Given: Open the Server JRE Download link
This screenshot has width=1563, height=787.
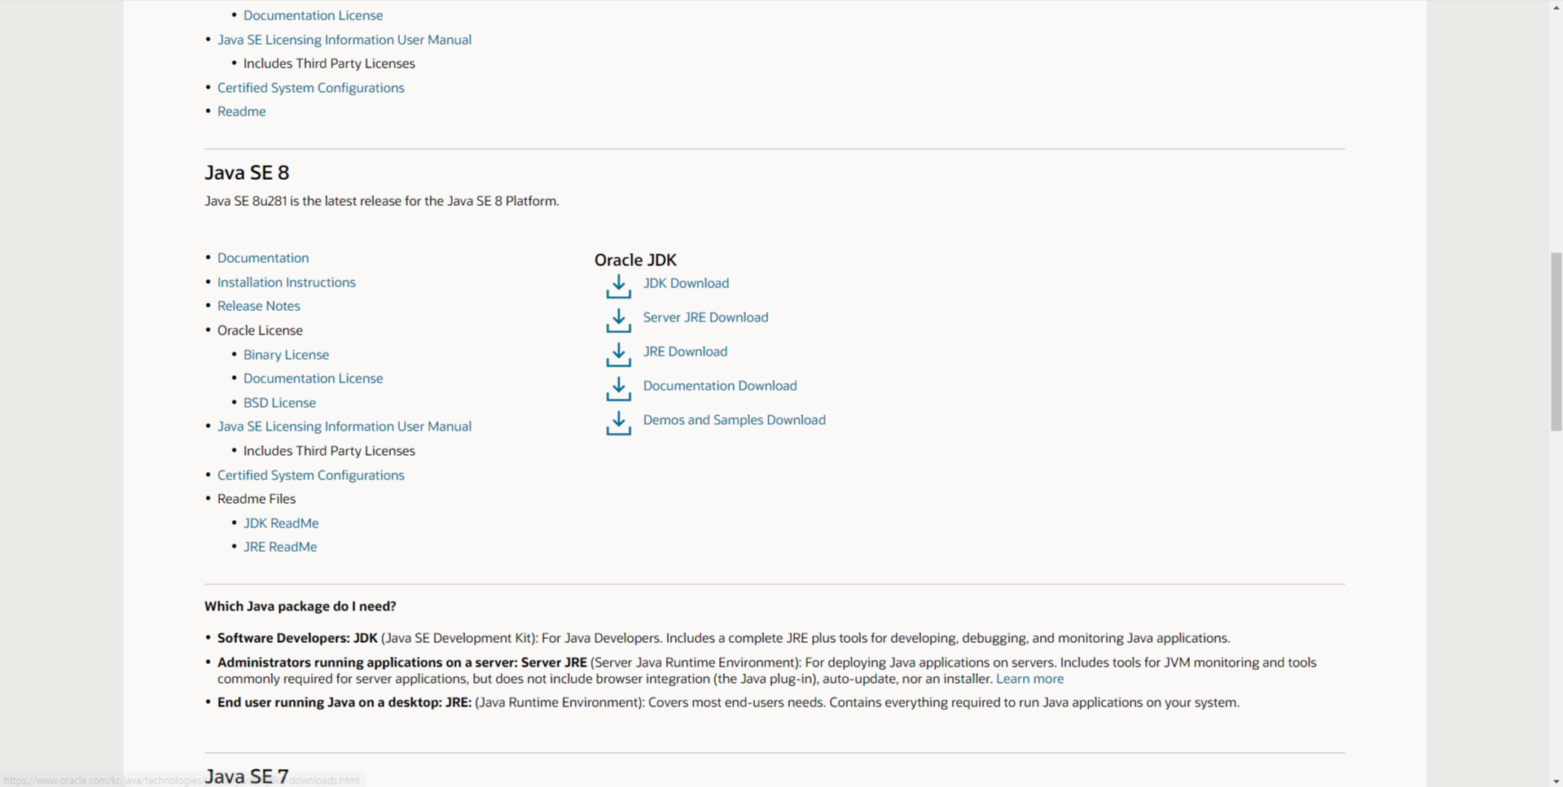Looking at the screenshot, I should 705,317.
